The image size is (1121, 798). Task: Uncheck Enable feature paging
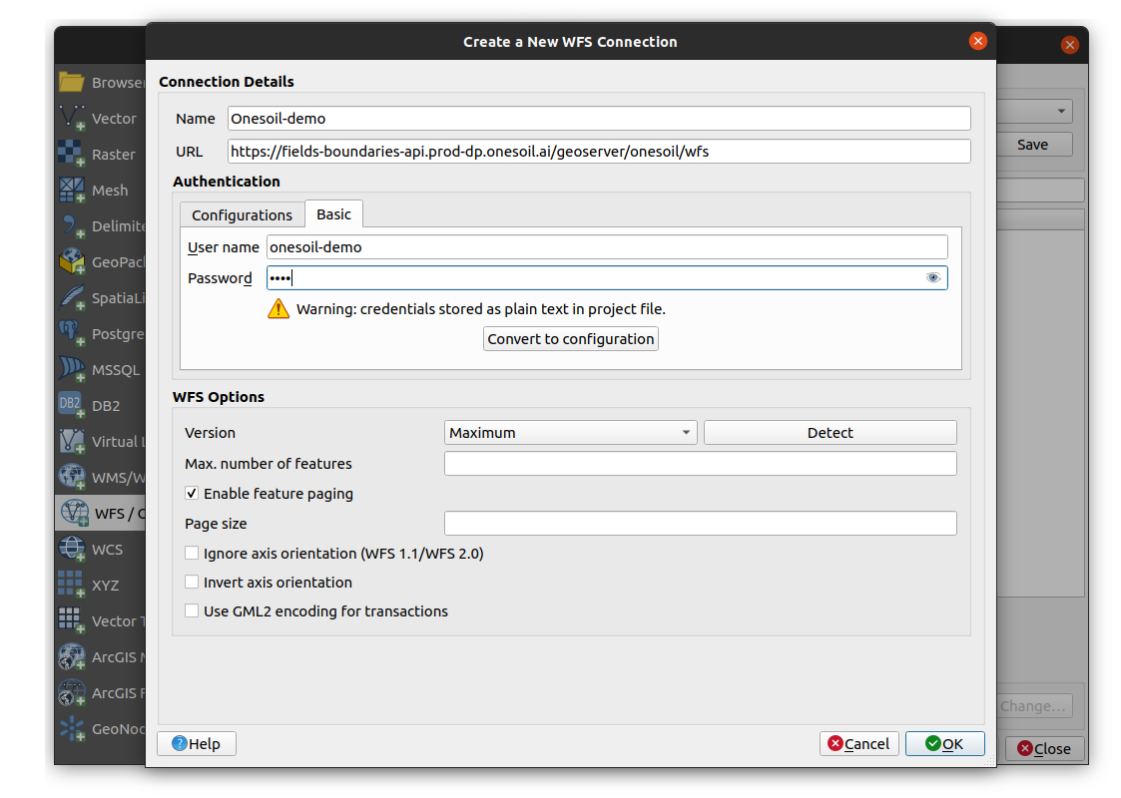[193, 494]
